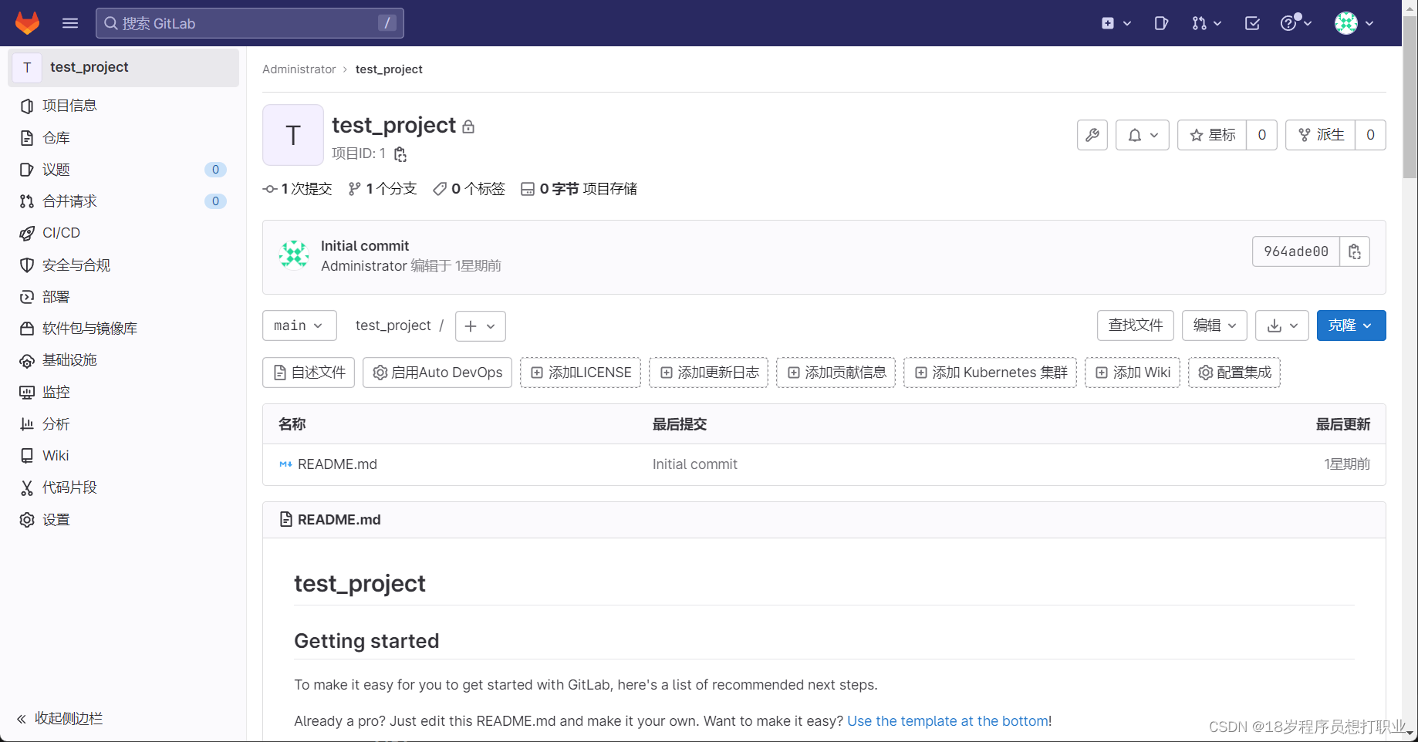Viewport: 1418px width, 742px height.
Task: Open the Initial commit title link
Action: tap(365, 246)
